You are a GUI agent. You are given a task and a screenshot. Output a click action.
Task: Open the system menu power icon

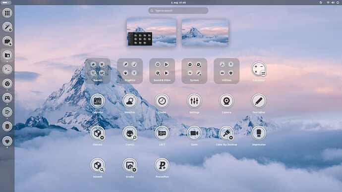click(x=338, y=2)
